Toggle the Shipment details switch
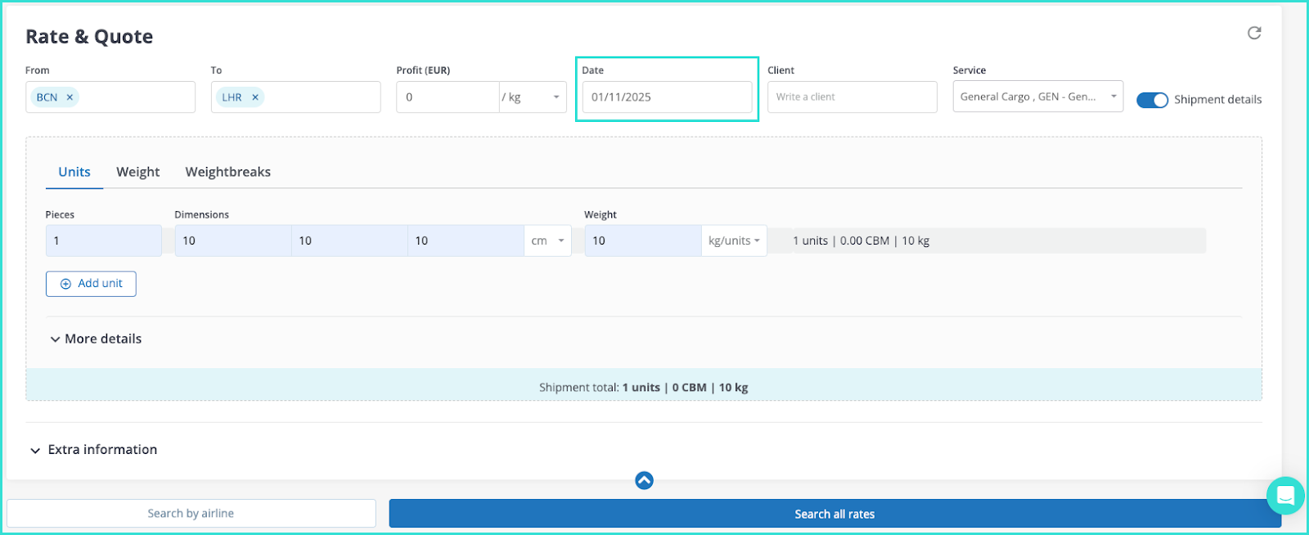 click(x=1152, y=100)
